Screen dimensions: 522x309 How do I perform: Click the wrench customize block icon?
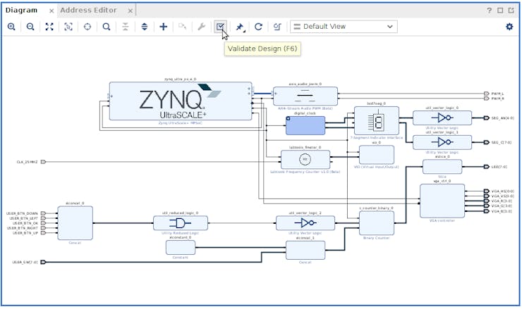click(201, 27)
